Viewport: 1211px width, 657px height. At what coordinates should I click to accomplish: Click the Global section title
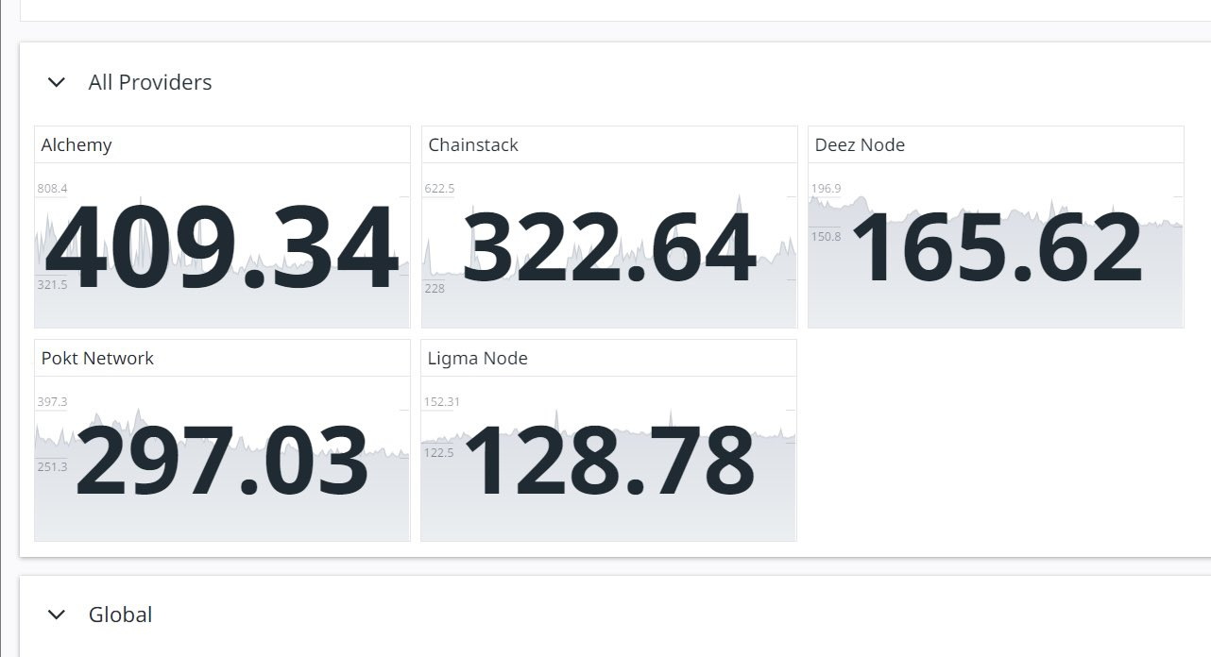click(120, 615)
